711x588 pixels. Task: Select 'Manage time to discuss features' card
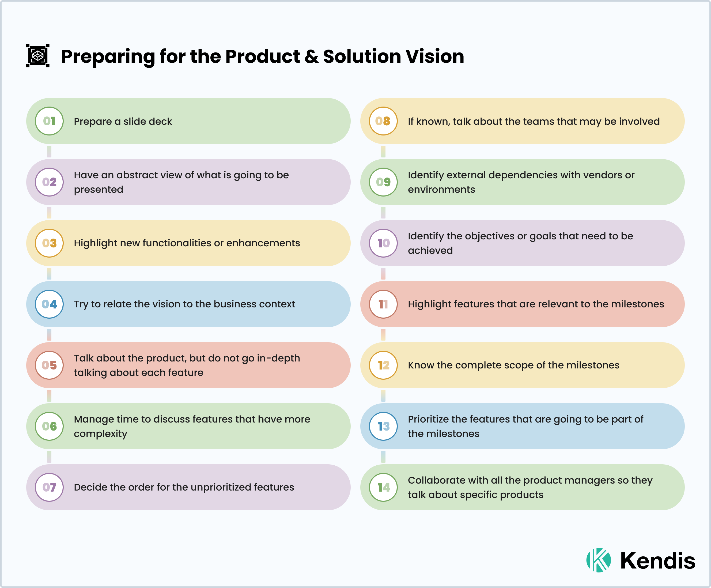pyautogui.click(x=192, y=426)
